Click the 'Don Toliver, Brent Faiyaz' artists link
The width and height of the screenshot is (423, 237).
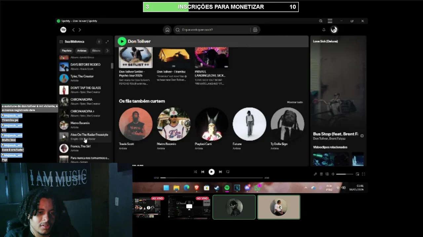(x=329, y=139)
